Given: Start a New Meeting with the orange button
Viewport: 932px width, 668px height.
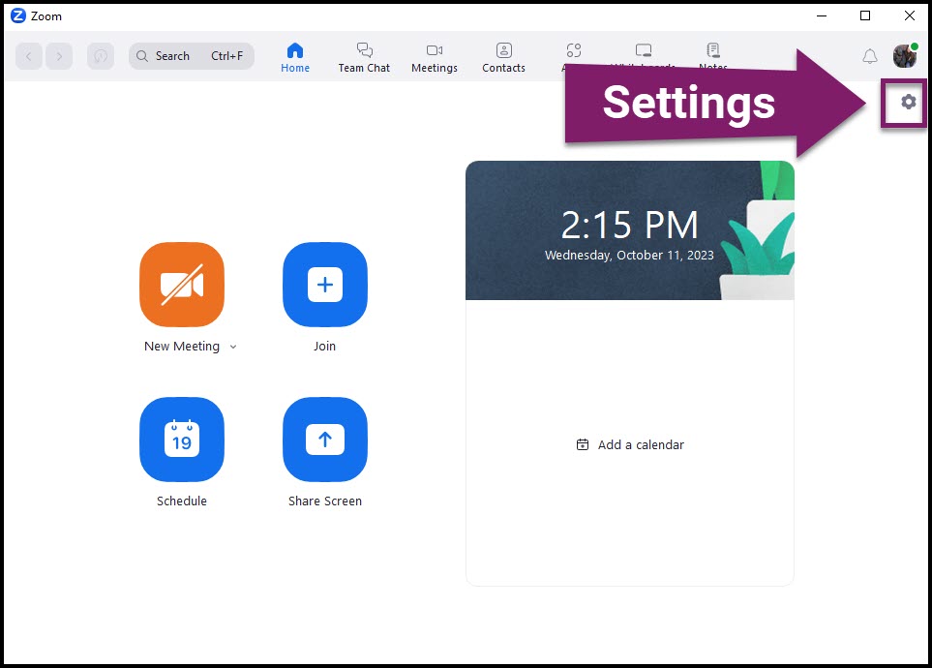Looking at the screenshot, I should click(x=182, y=285).
